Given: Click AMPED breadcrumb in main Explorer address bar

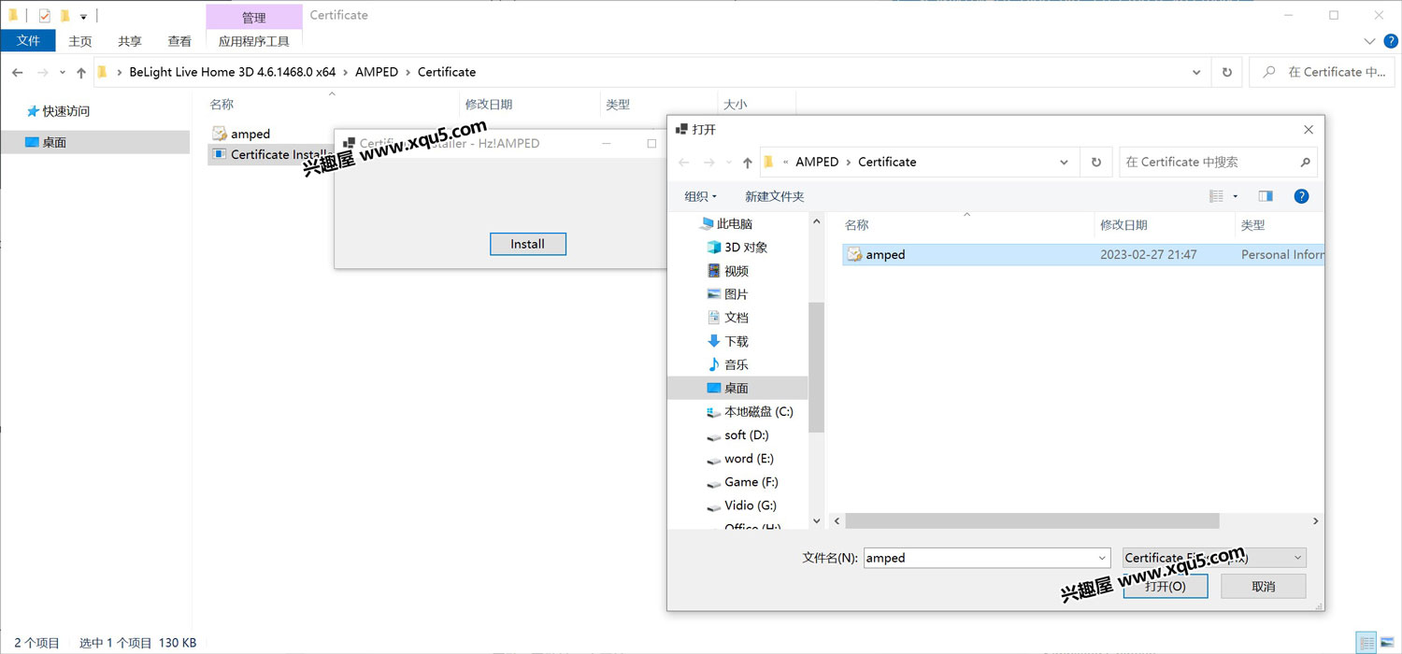Looking at the screenshot, I should coord(377,72).
